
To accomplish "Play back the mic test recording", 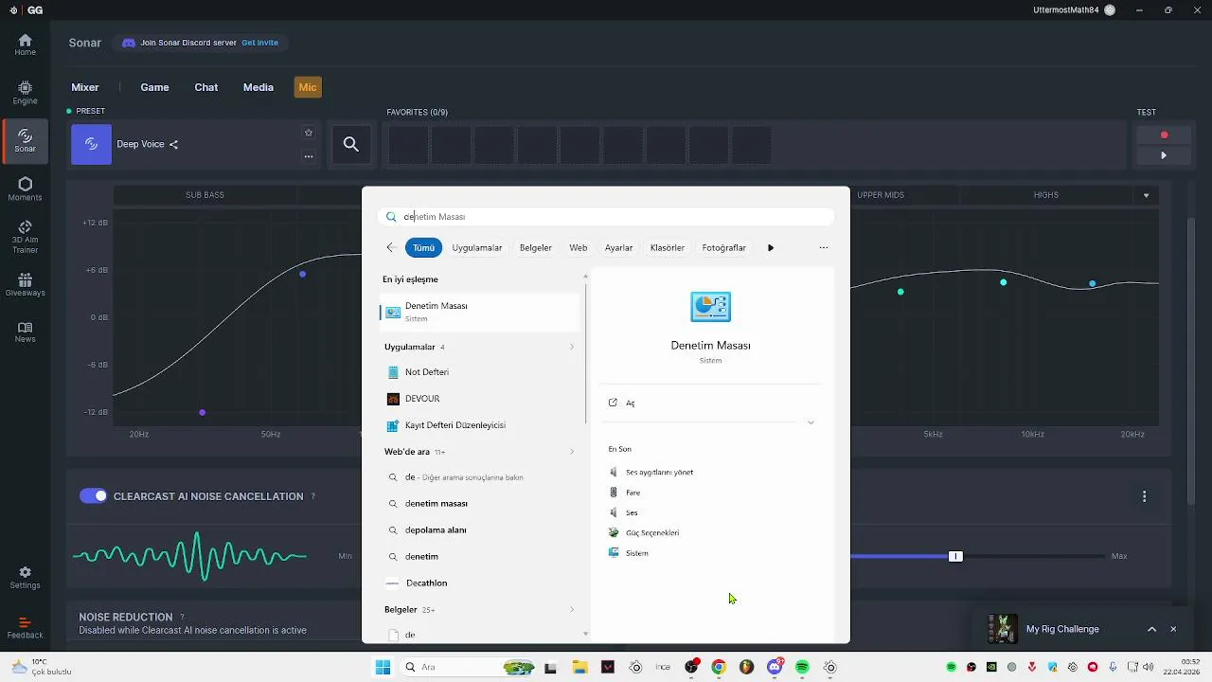I will coord(1164,155).
